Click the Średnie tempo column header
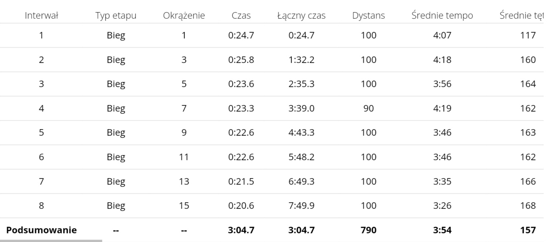Viewport: 555px width, 242px height. click(442, 15)
